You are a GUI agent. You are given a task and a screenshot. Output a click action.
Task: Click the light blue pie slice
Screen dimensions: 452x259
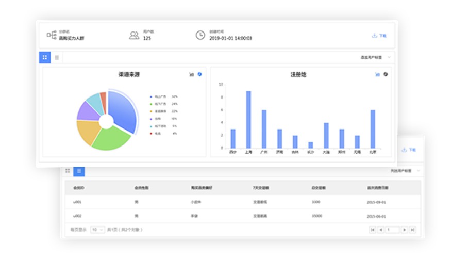[95, 103]
